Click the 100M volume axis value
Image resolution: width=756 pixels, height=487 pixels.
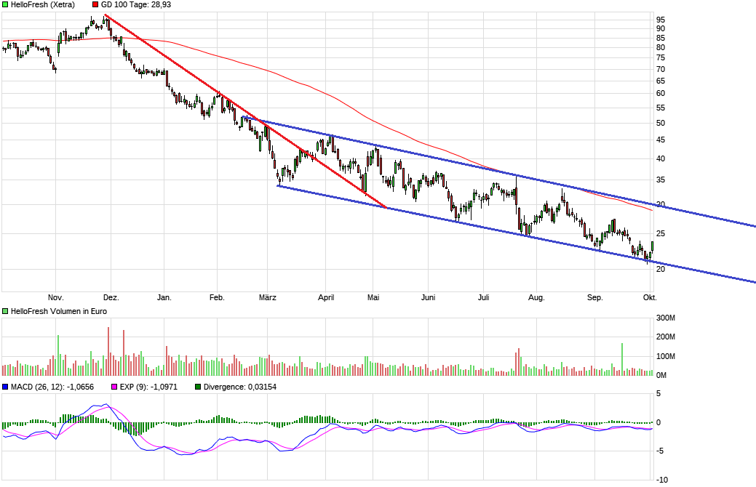coord(666,356)
